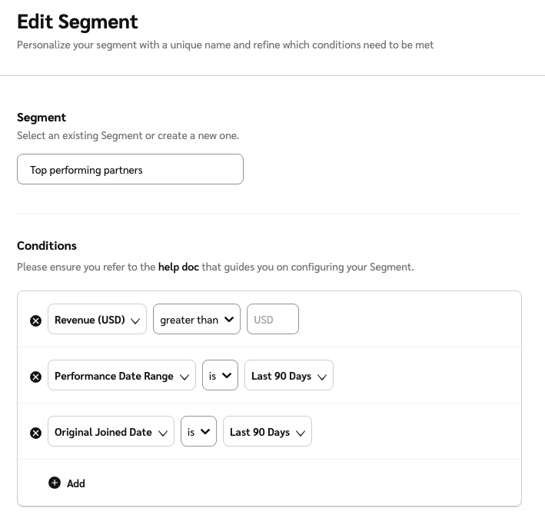Click the Add condition label
The width and height of the screenshot is (545, 518).
[x=76, y=483]
